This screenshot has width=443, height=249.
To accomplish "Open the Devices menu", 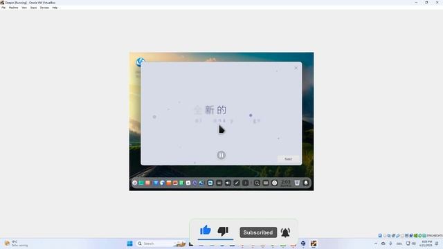I will click(44, 8).
